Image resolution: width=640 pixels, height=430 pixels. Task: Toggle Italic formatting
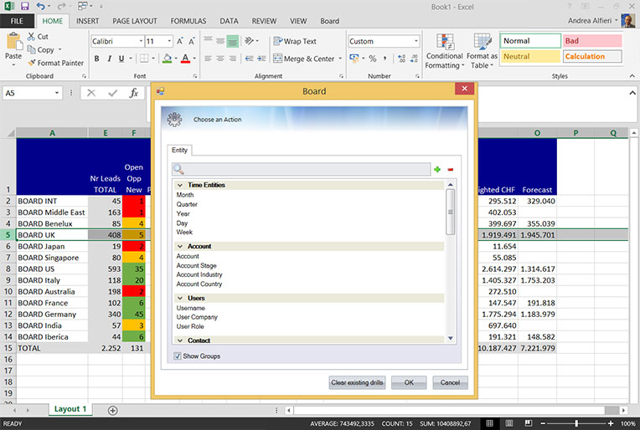tap(109, 59)
